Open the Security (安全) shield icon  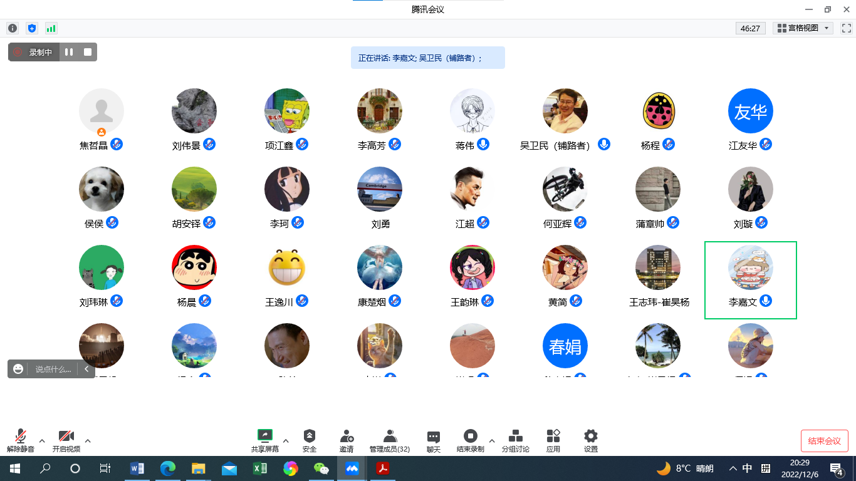[309, 437]
